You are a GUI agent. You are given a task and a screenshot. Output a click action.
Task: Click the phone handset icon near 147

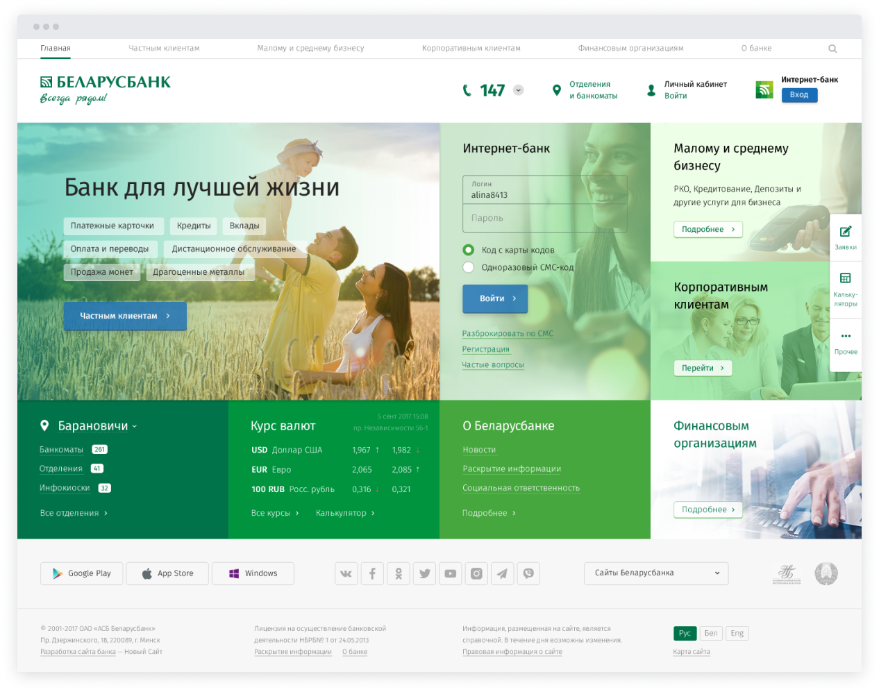[x=467, y=90]
